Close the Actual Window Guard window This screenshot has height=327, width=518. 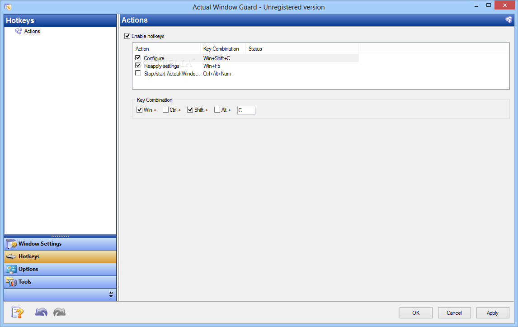[x=504, y=5]
